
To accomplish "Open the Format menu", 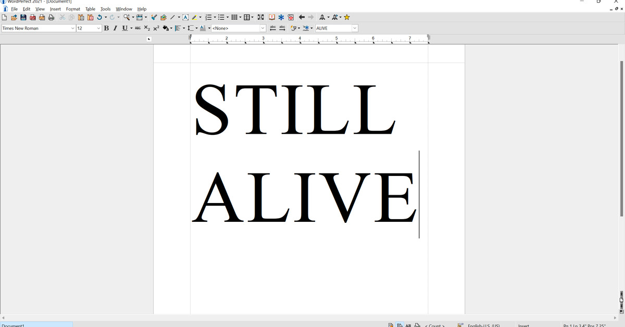I will click(x=73, y=9).
